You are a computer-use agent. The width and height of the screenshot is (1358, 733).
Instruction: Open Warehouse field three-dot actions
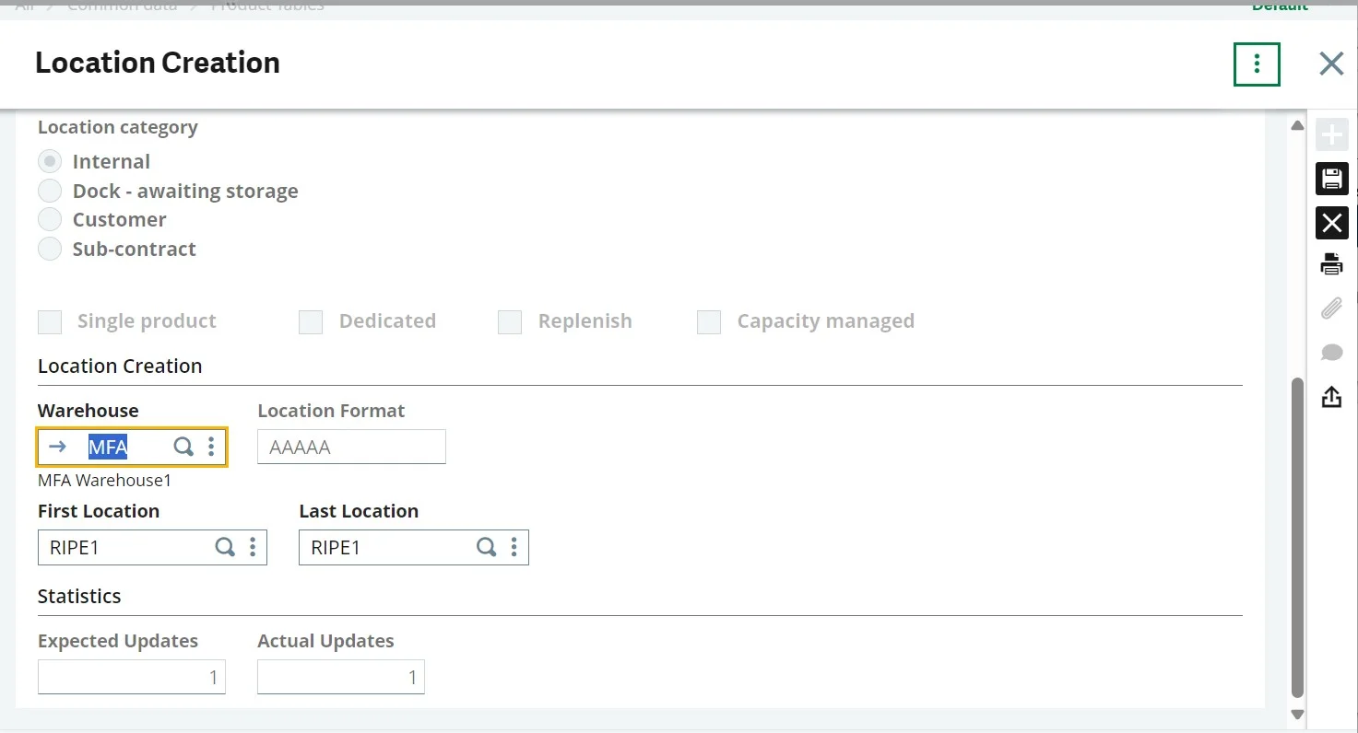pyautogui.click(x=211, y=447)
